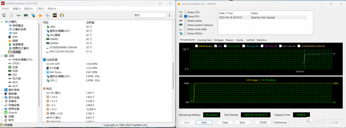The width and height of the screenshot is (346, 128).
Task: Open CPUID from stability test window
Action: [263, 123]
